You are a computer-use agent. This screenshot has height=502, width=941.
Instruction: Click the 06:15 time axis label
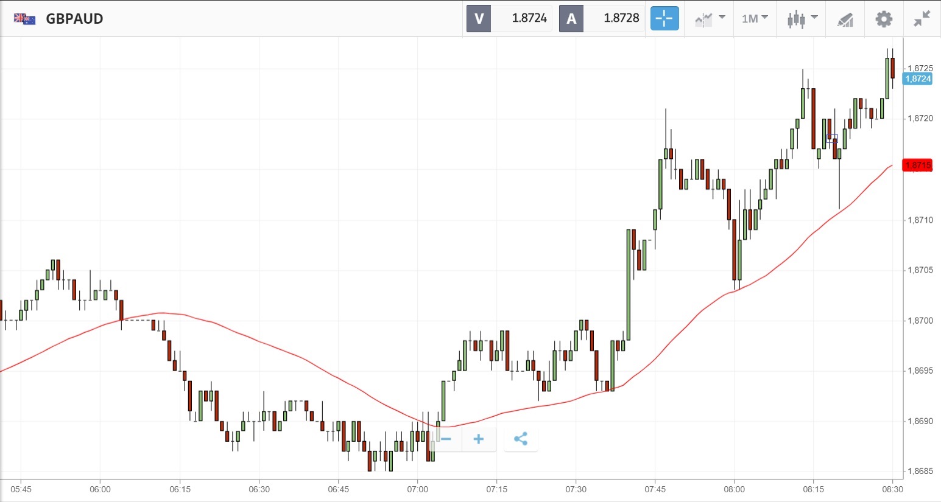[x=180, y=489]
